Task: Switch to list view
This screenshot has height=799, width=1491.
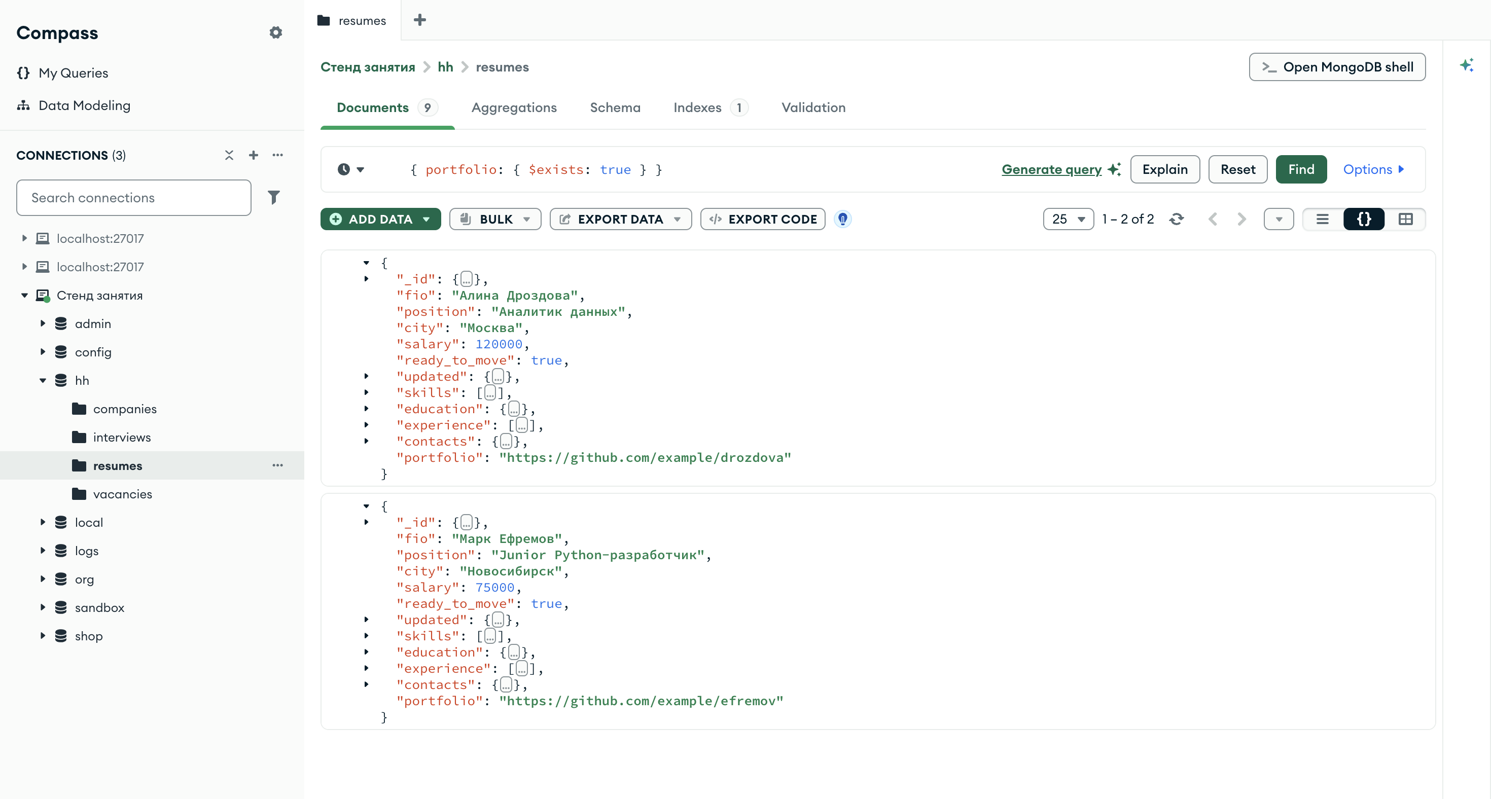Action: click(x=1323, y=220)
